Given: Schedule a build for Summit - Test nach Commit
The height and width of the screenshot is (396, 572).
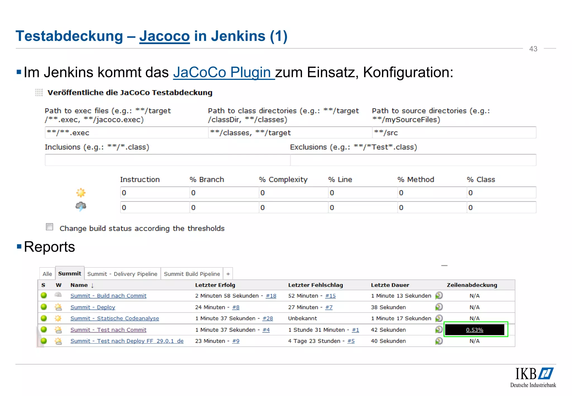Looking at the screenshot, I should [x=439, y=330].
